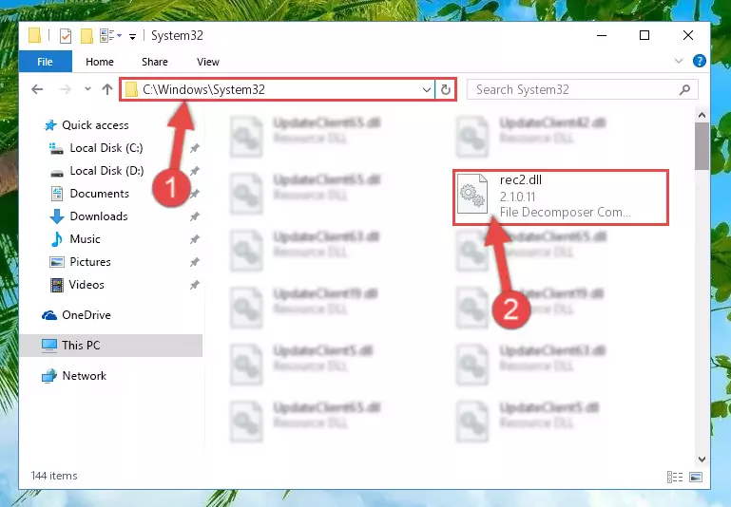
Task: Click the Properties icon in quick access toolbar
Action: pos(66,36)
